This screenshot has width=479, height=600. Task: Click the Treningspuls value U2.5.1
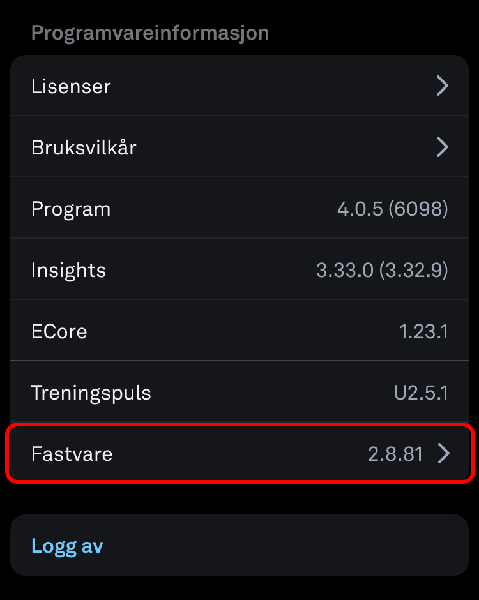(421, 393)
